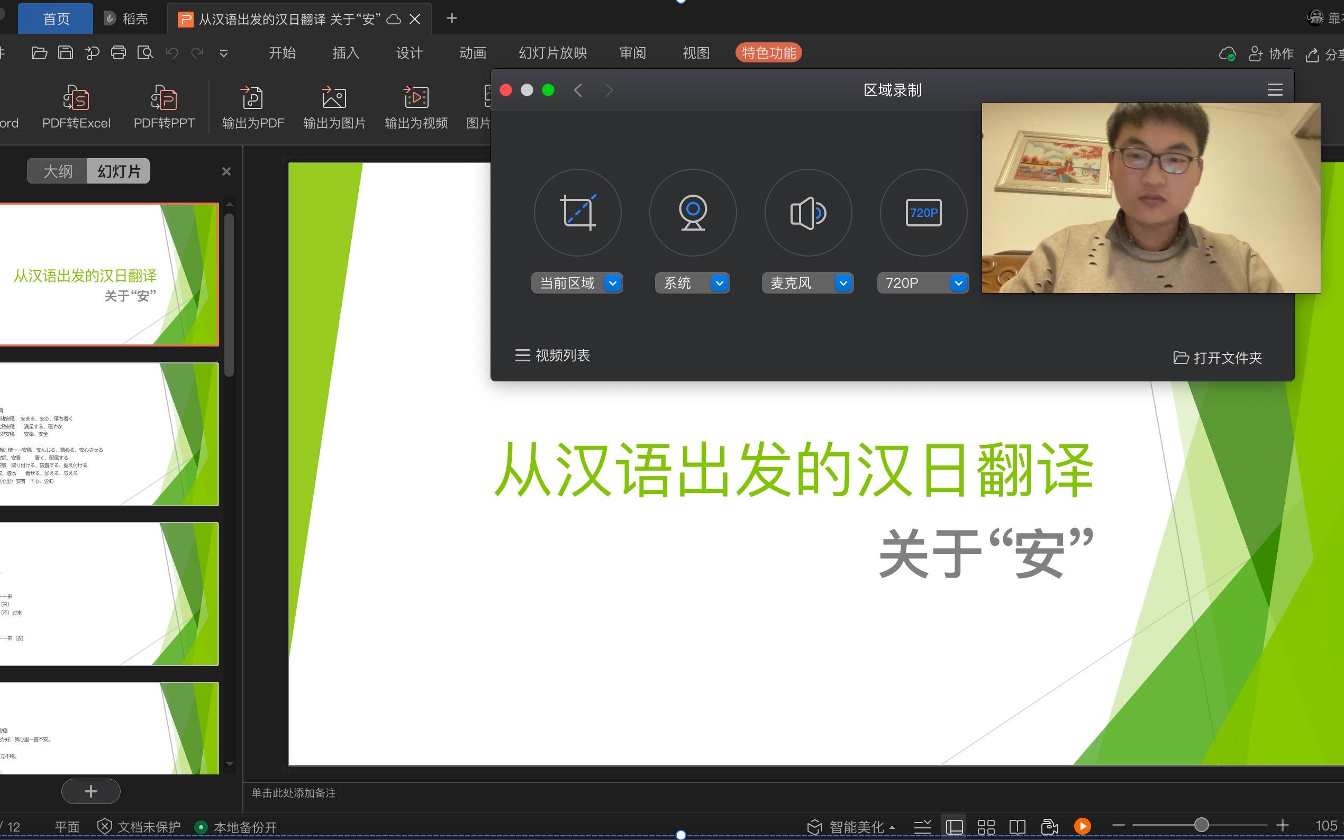Open the 系统 camera dropdown

tap(692, 284)
